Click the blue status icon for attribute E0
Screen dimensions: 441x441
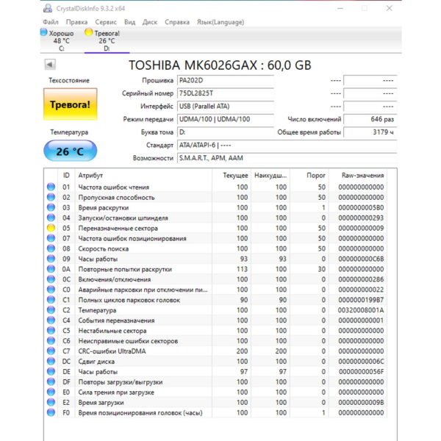tap(51, 392)
